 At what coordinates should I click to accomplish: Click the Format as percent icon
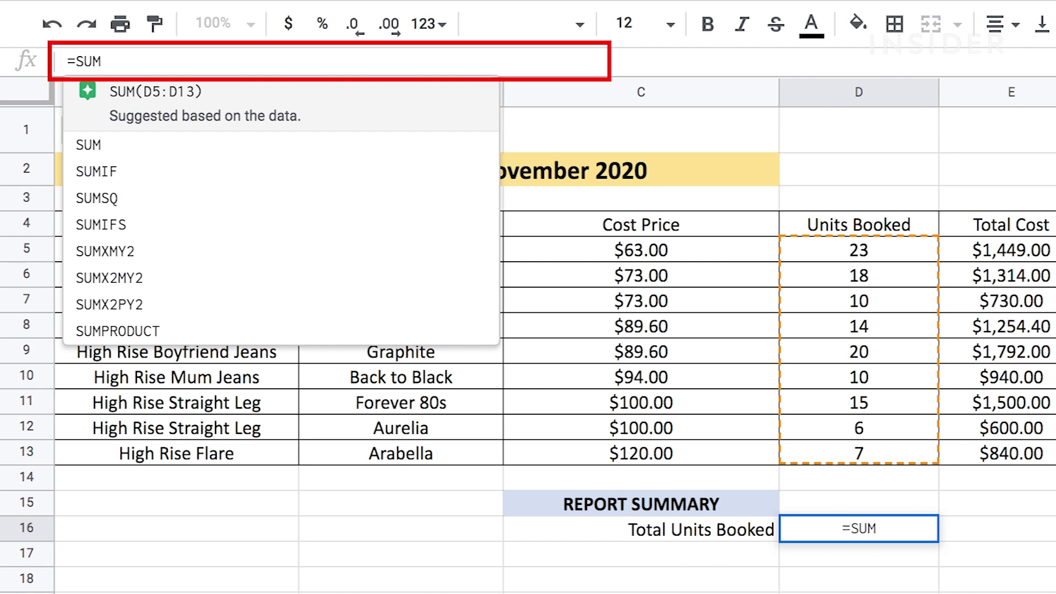pyautogui.click(x=322, y=24)
